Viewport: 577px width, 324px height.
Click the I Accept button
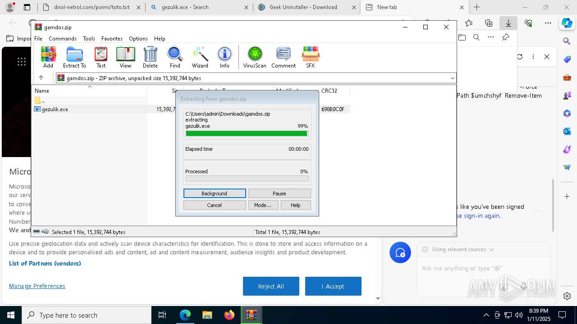pos(333,286)
